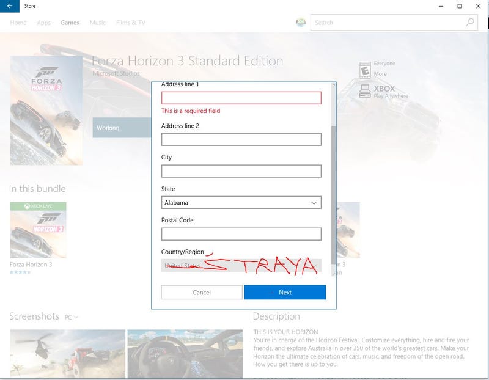Minimize the Store window
489x380 pixels.
pos(441,6)
